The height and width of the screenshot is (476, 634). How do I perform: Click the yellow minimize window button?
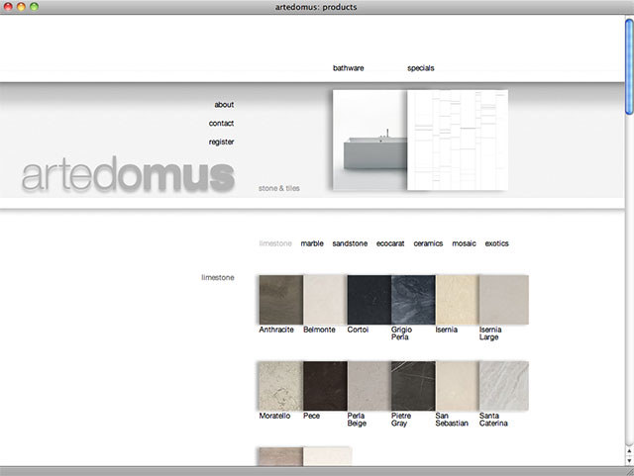21,7
